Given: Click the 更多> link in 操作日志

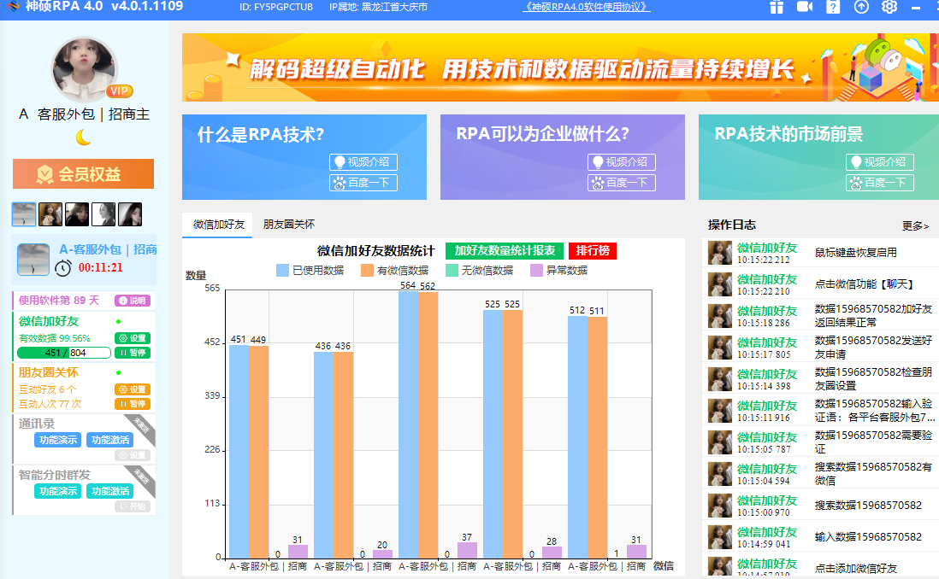Looking at the screenshot, I should tap(916, 225).
